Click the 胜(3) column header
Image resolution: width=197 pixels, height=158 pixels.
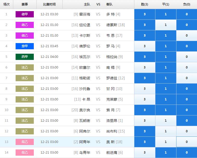point(145,4)
